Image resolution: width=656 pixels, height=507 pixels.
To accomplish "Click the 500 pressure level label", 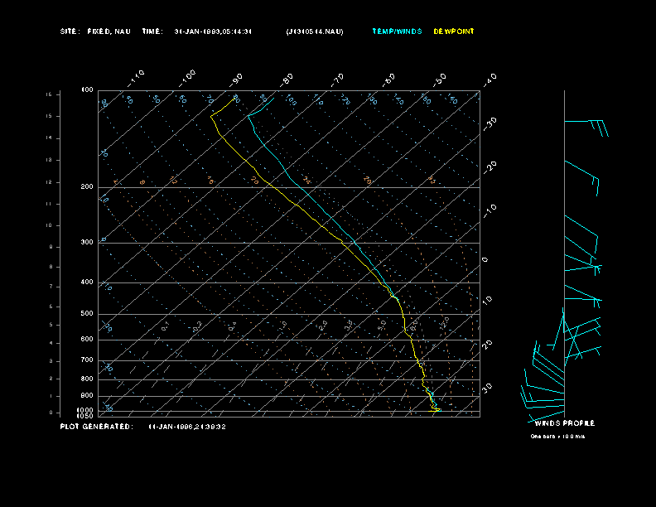I will (x=87, y=314).
